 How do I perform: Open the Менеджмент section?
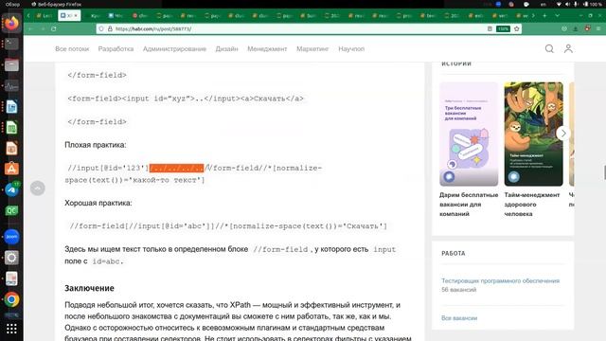pos(267,48)
